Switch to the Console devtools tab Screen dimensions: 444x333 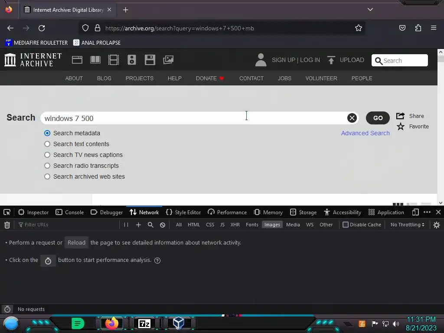coord(70,212)
